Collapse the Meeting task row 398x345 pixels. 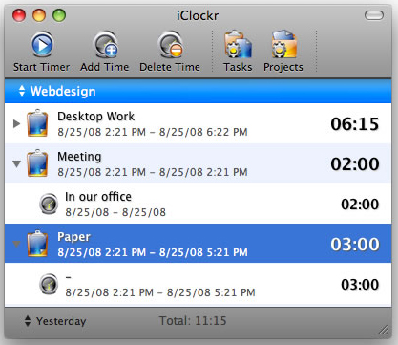tap(16, 163)
